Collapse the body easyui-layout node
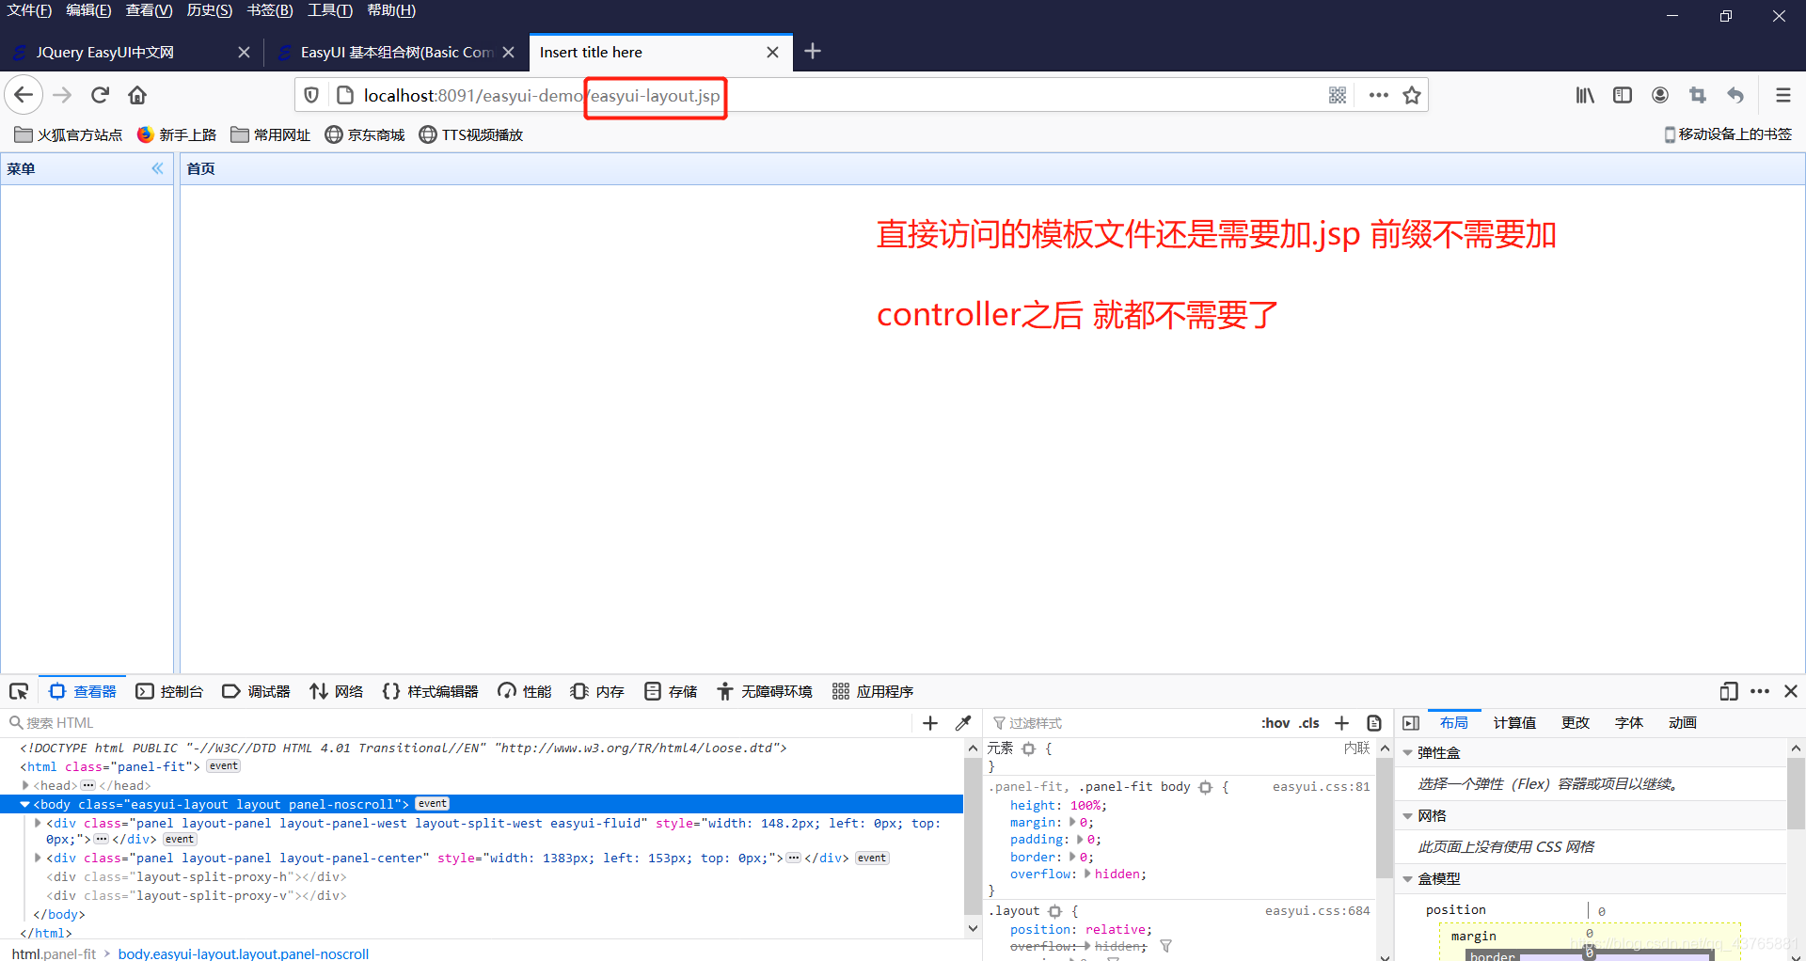Viewport: 1806px width, 961px height. [x=25, y=804]
